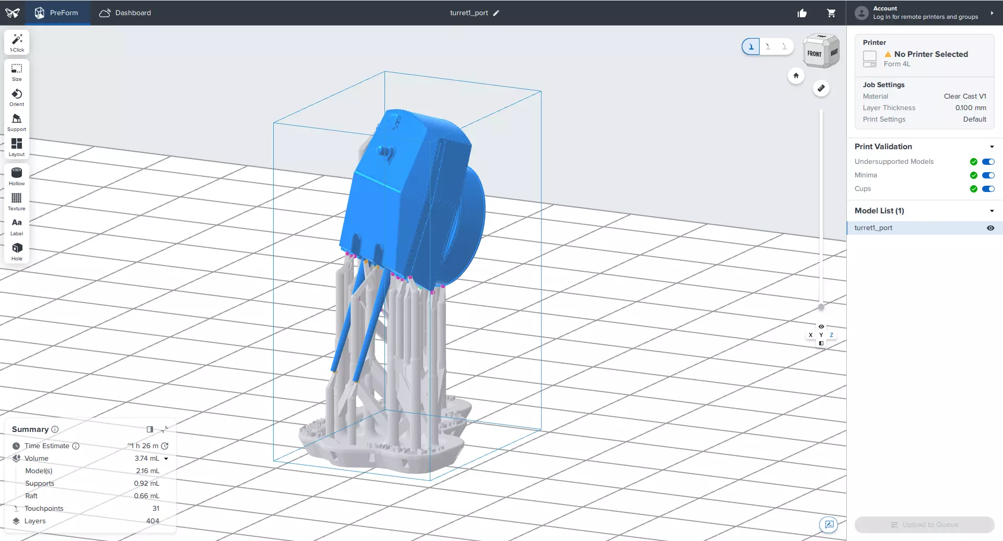Click the slice view icon below the Y axis
This screenshot has height=541, width=1003.
tap(821, 343)
